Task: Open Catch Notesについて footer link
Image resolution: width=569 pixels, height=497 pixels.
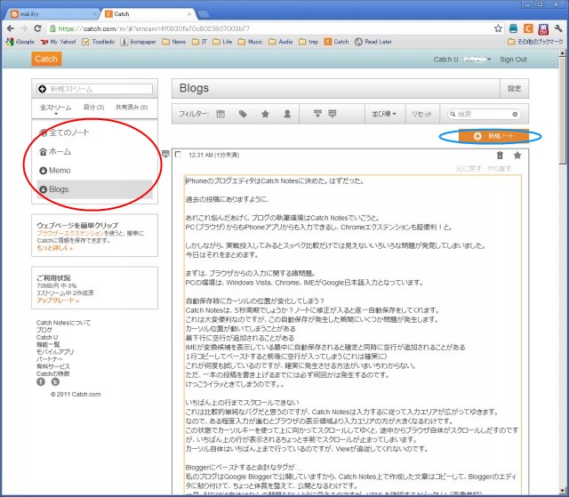Action: pyautogui.click(x=63, y=323)
